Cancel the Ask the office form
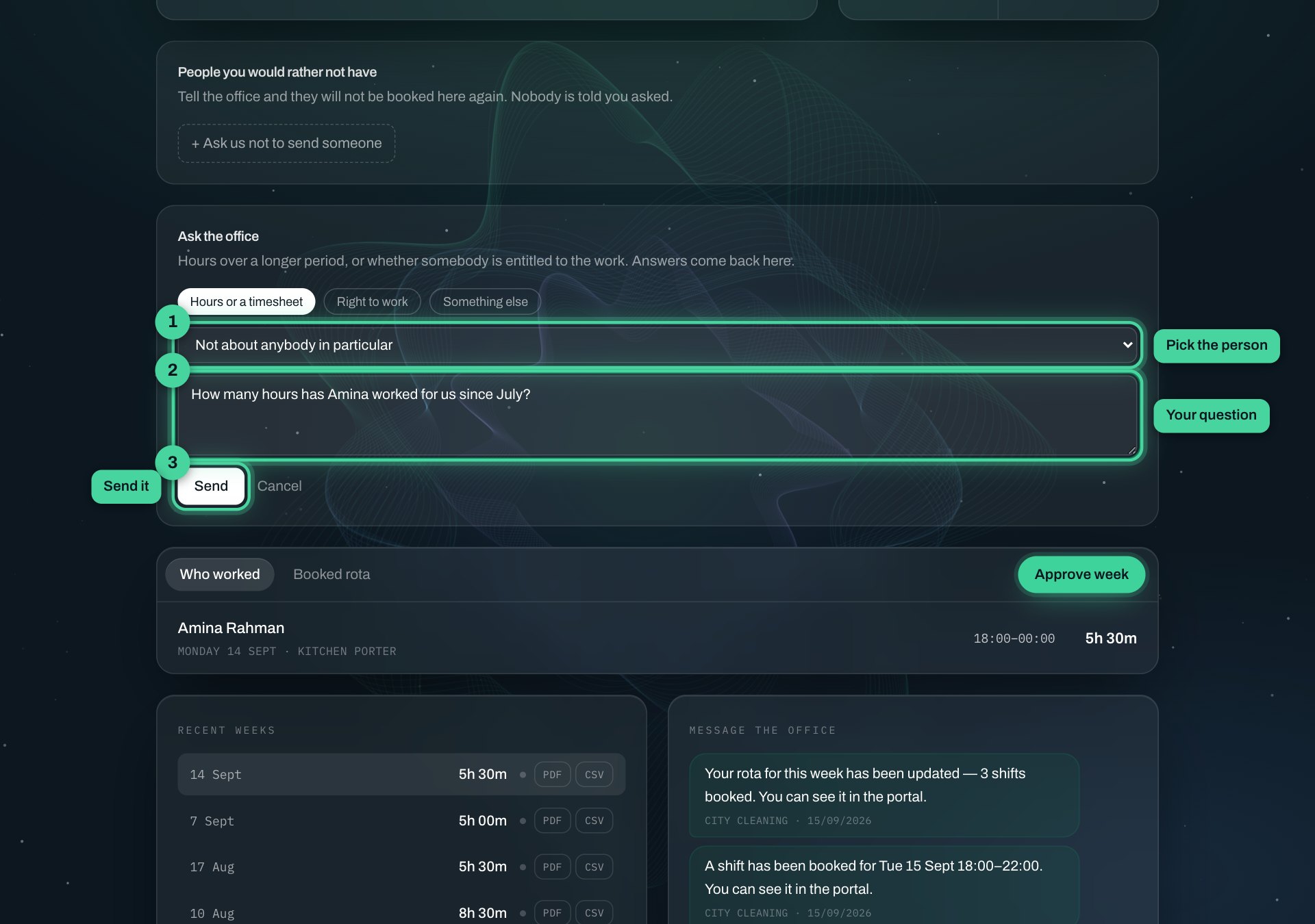Viewport: 1315px width, 924px height. pyautogui.click(x=279, y=486)
